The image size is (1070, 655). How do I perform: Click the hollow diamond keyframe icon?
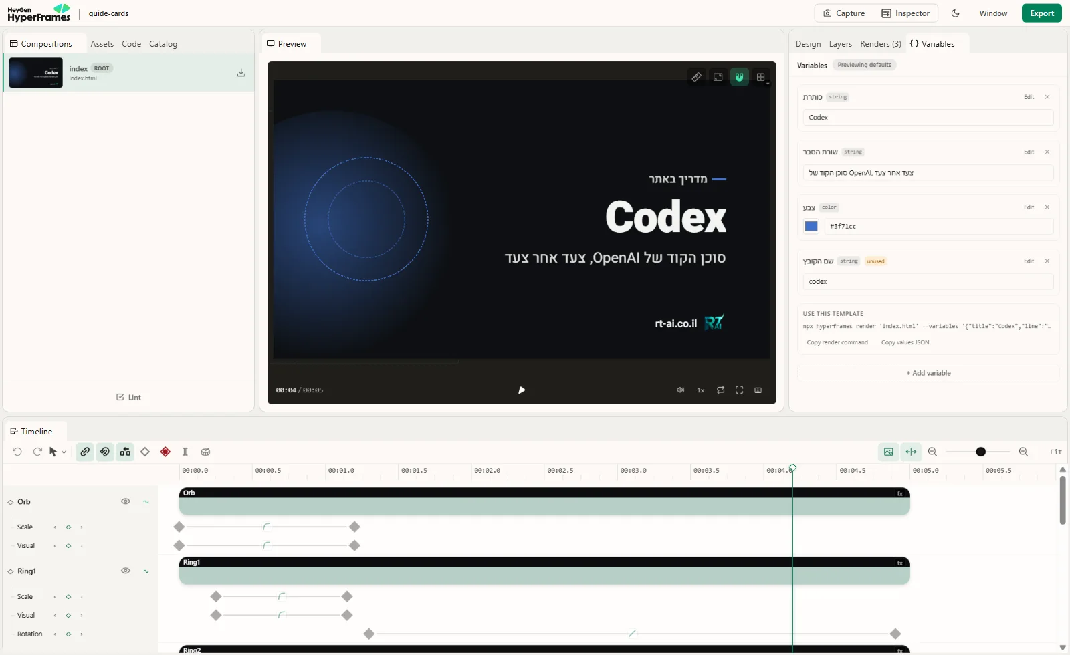pyautogui.click(x=145, y=452)
